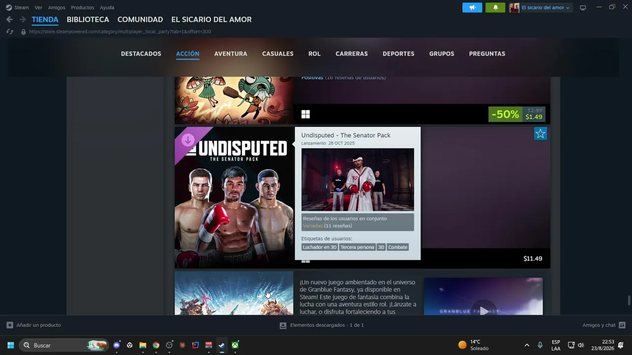Select the DEPORTES category tab
Screen dimensions: 632x355
398,54
